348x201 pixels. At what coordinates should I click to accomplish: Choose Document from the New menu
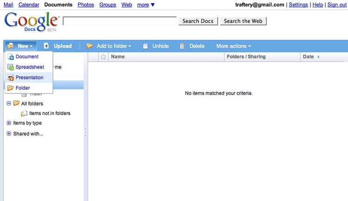29,57
